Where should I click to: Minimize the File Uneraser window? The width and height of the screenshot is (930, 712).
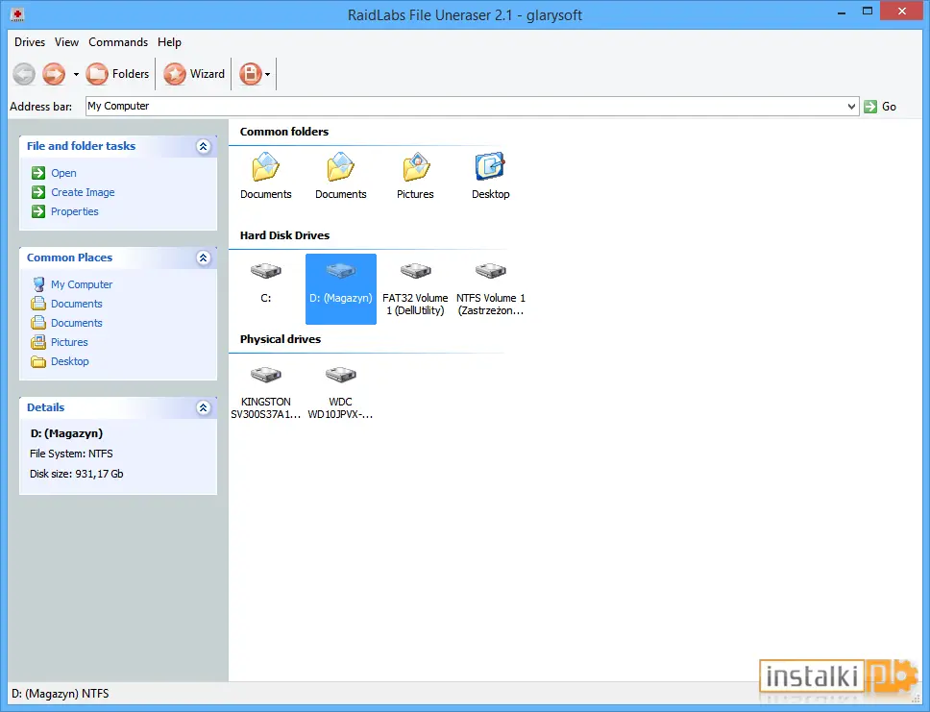(841, 12)
